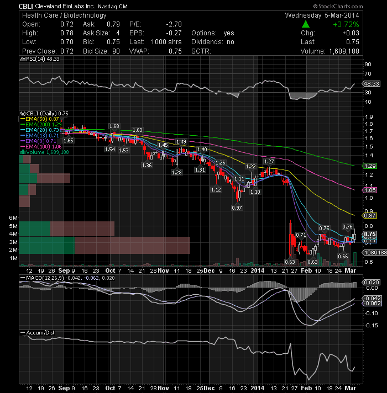Screen dimensions: 387x393
Task: Click the candlestick icon beside CBLI (Daily)
Action: [23, 114]
